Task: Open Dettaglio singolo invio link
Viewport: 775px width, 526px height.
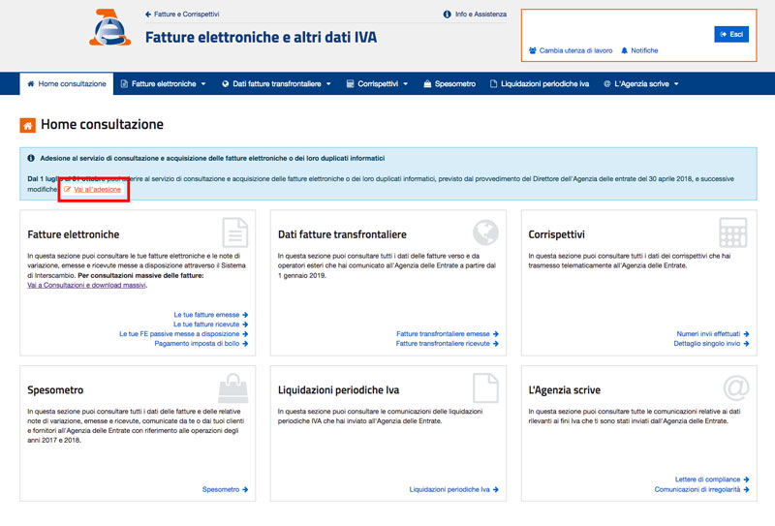Action: (711, 344)
